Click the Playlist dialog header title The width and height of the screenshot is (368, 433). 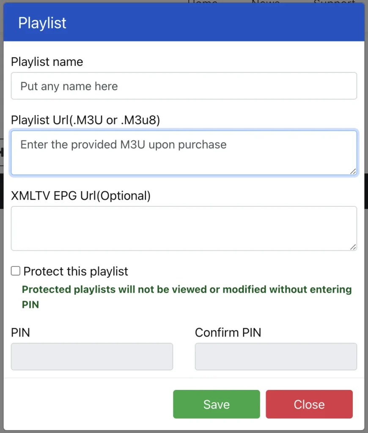[x=42, y=23]
